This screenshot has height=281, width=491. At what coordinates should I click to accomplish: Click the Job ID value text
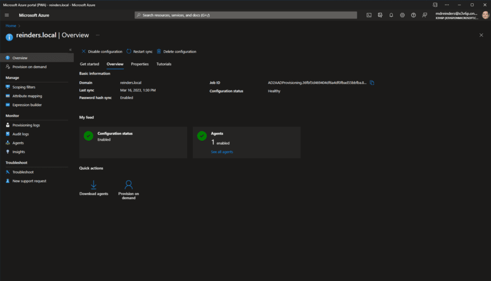coord(317,83)
